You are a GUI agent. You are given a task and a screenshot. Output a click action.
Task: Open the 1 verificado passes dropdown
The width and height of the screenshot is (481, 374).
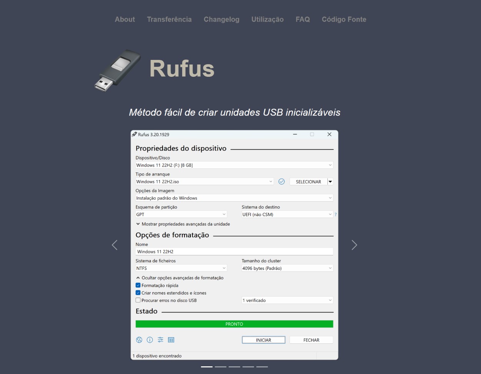(x=287, y=300)
